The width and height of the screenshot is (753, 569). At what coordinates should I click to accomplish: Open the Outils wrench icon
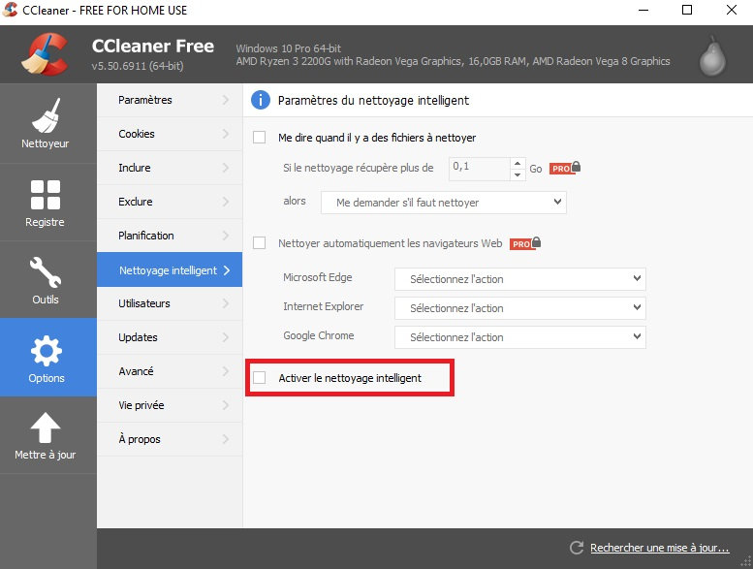pos(47,271)
